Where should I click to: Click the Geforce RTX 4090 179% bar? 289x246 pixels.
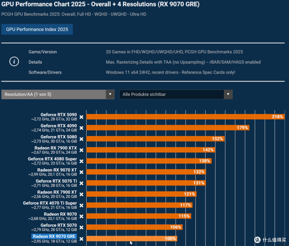pos(168,128)
